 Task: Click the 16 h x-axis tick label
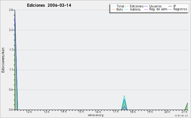click(x=98, y=112)
